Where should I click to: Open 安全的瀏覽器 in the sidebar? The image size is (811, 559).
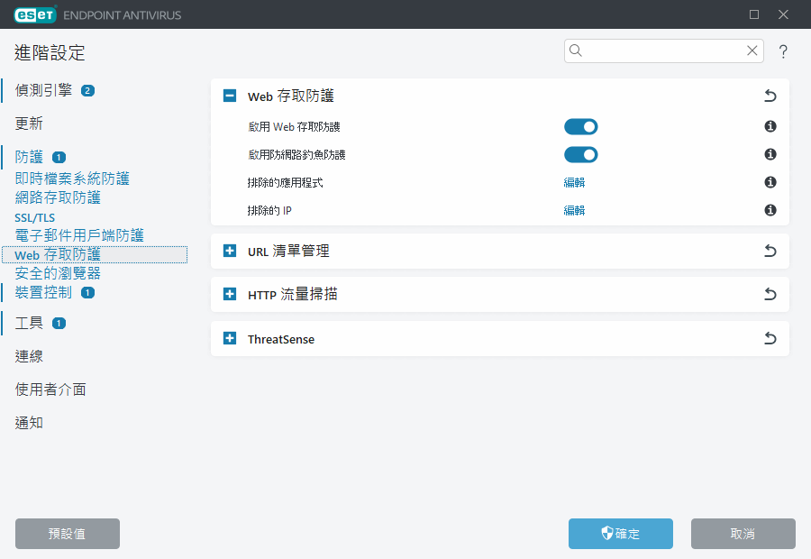click(x=58, y=273)
